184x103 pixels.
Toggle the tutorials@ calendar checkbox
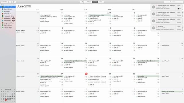pyautogui.click(x=3, y=21)
